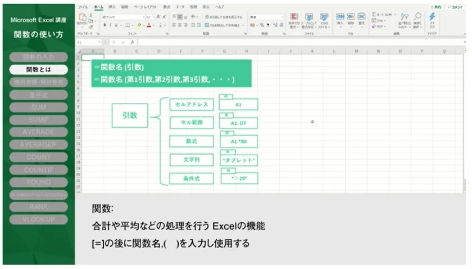Open the number format dropdown

pyautogui.click(x=282, y=17)
